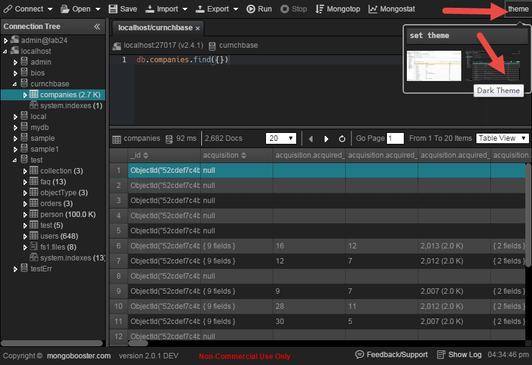Click the Go Page number field

coord(395,138)
